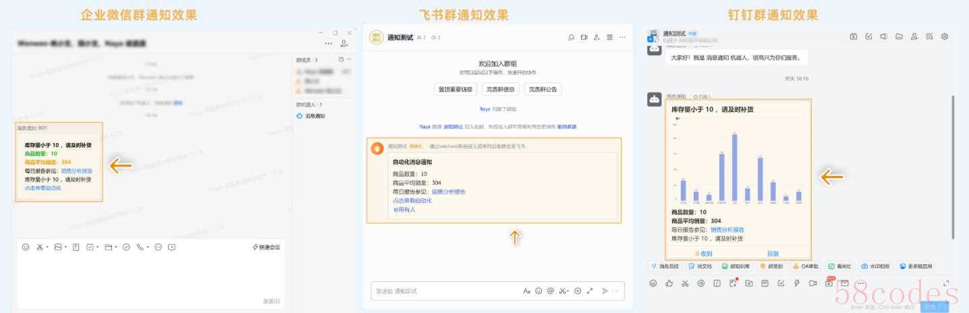Click search icon in Feishu chat header
Screen dimensions: 969x313
pos(572,37)
